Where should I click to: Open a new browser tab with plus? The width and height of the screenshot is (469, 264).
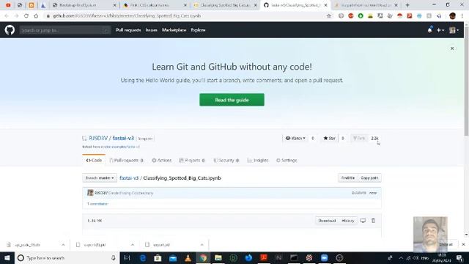click(407, 5)
